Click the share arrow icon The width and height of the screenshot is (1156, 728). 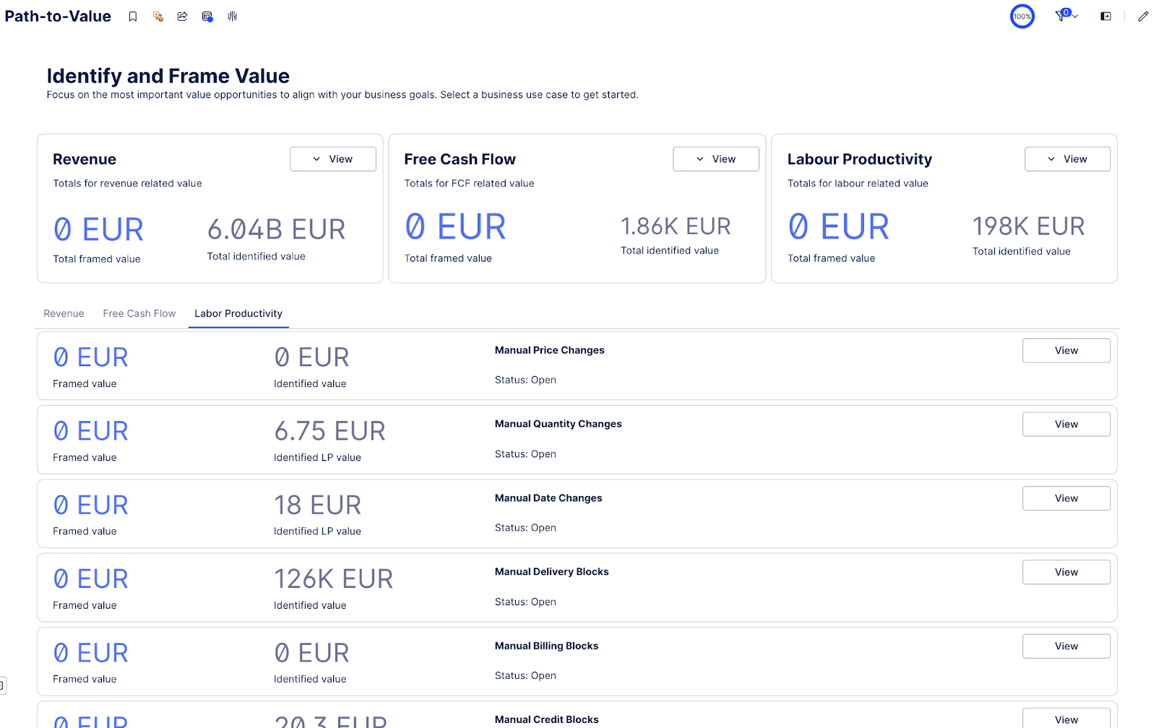[x=182, y=17]
